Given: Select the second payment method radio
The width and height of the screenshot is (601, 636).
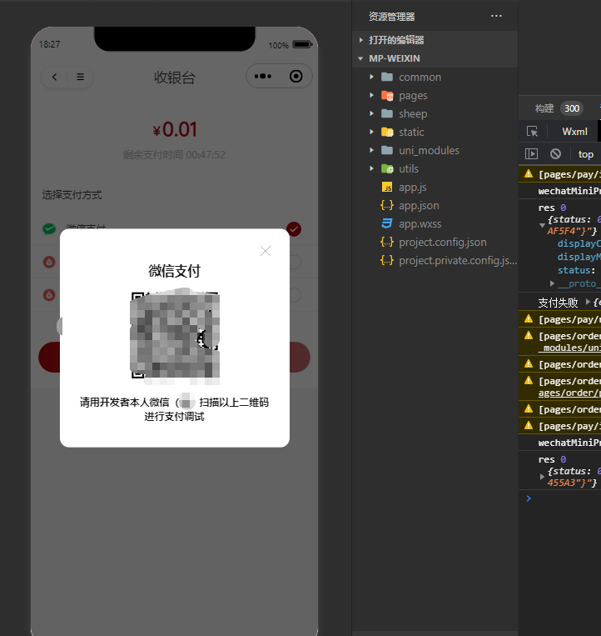Looking at the screenshot, I should point(295,262).
